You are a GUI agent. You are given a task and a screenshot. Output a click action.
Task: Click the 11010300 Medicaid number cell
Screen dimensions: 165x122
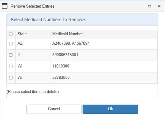[x=104, y=66]
